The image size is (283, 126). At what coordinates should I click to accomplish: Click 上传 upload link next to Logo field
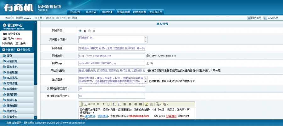150,63
